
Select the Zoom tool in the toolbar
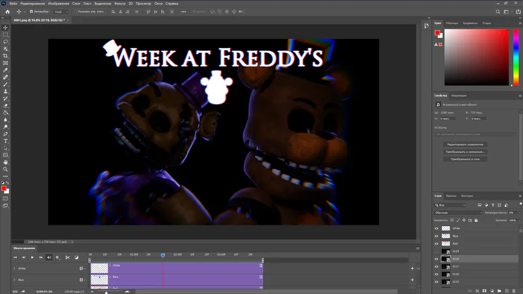pyautogui.click(x=5, y=169)
